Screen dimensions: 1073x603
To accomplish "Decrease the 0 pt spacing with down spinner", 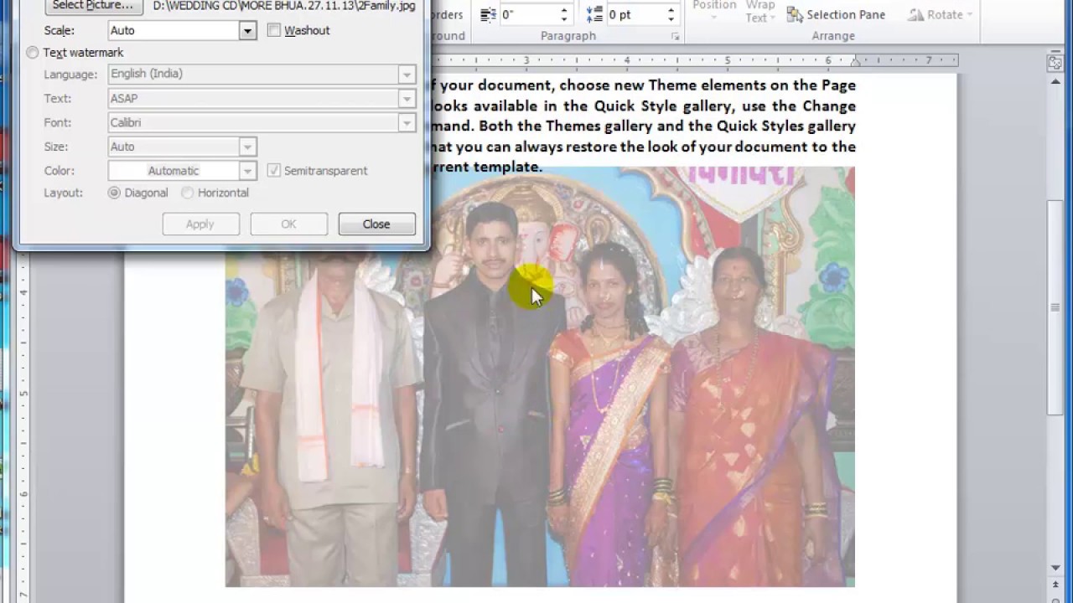I will click(671, 19).
